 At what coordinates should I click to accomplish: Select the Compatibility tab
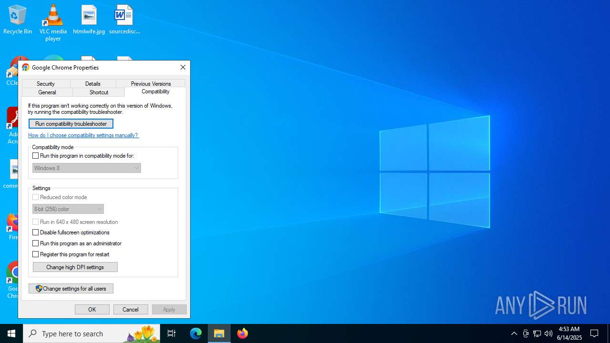click(155, 91)
